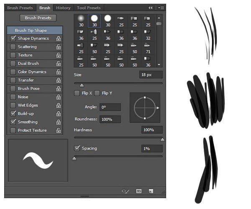251x209 pixels.
Task: Switch to the Tool Presets tab
Action: click(x=89, y=8)
